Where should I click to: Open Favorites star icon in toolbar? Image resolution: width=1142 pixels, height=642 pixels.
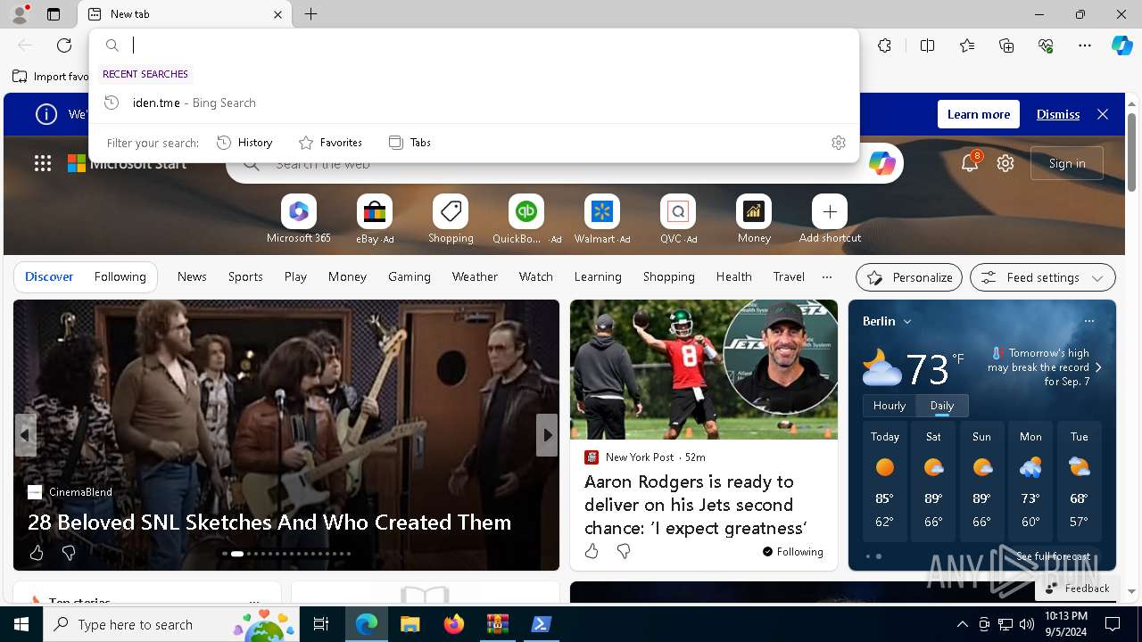967,45
